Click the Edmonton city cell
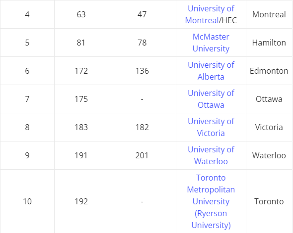 pos(269,71)
